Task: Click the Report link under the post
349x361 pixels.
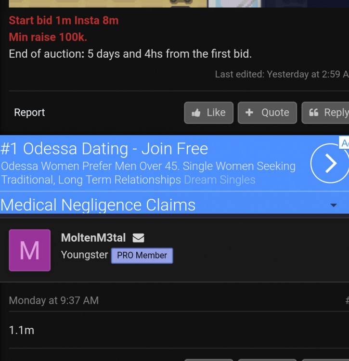Action: click(29, 113)
